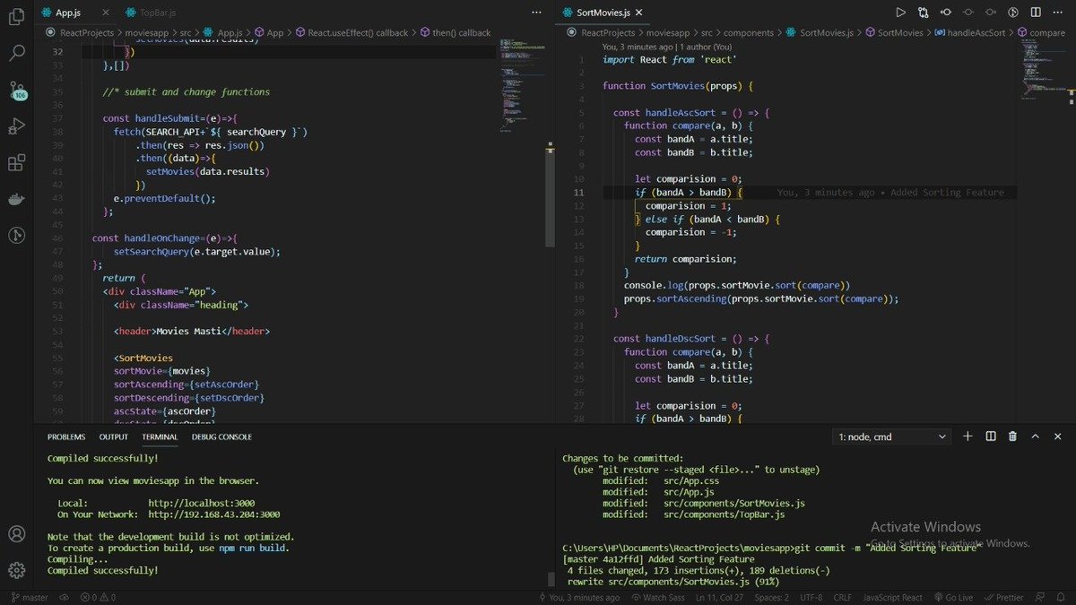Open the Search view in activity bar
1076x605 pixels.
[16, 53]
